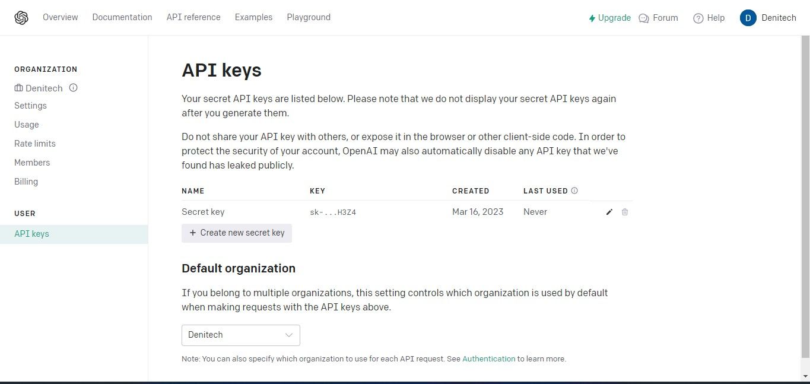Screen dimensions: 810x384
Task: Open Help using the question mark icon
Action: pyautogui.click(x=698, y=18)
